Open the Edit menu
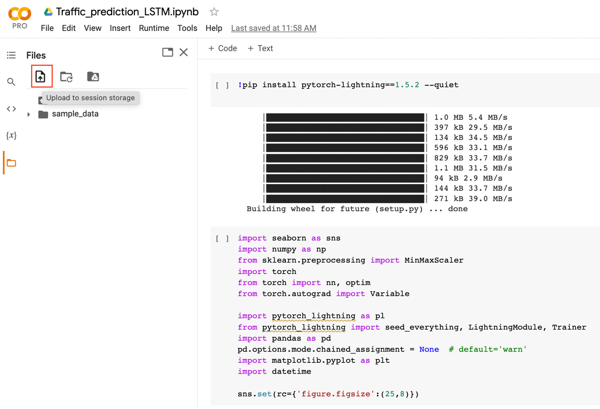Image resolution: width=600 pixels, height=409 pixels. [x=69, y=28]
